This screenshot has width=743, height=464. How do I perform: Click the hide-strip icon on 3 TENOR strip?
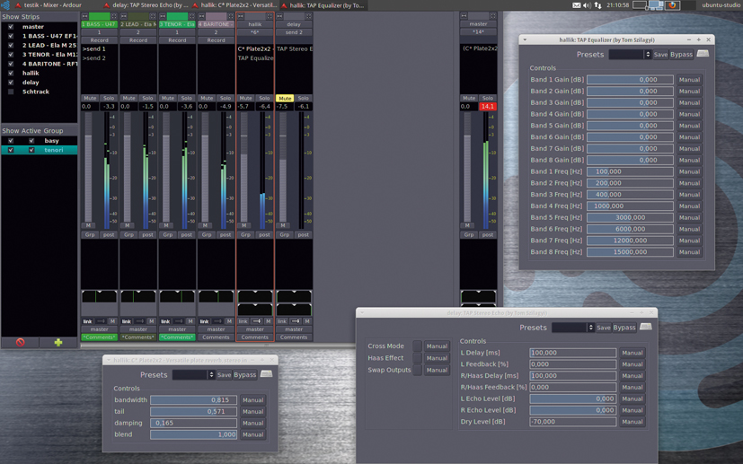point(191,16)
